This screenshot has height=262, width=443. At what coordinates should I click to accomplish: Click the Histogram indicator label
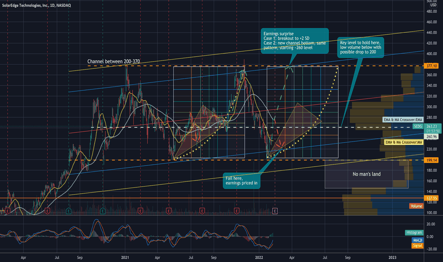pyautogui.click(x=414, y=232)
